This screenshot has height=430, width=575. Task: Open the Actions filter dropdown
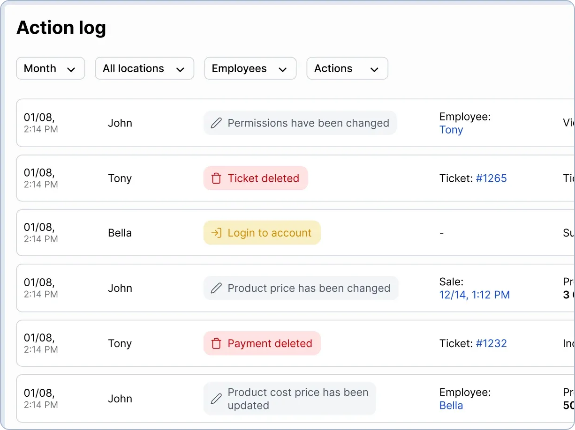pyautogui.click(x=347, y=68)
